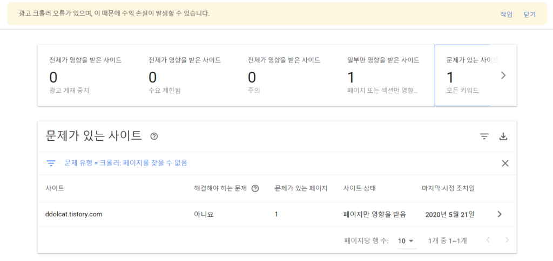Click the 문제 유형 filter chip text
Viewport: 553px width, 261px height.
point(126,163)
